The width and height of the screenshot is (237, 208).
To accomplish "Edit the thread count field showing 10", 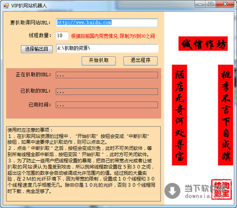I will point(62,36).
